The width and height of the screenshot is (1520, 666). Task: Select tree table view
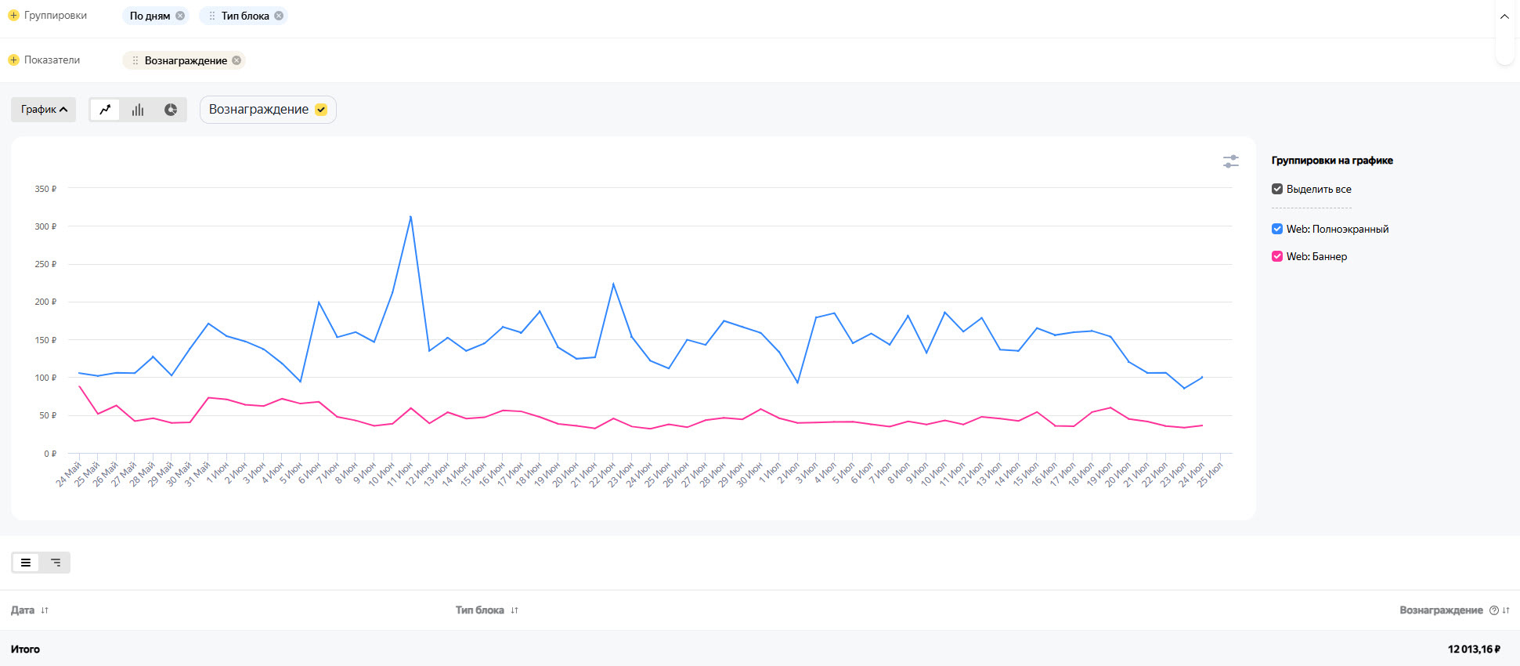pyautogui.click(x=56, y=563)
